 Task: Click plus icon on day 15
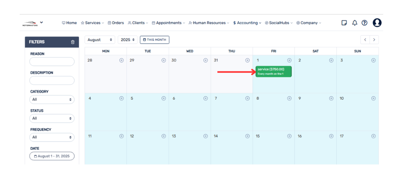[289, 136]
